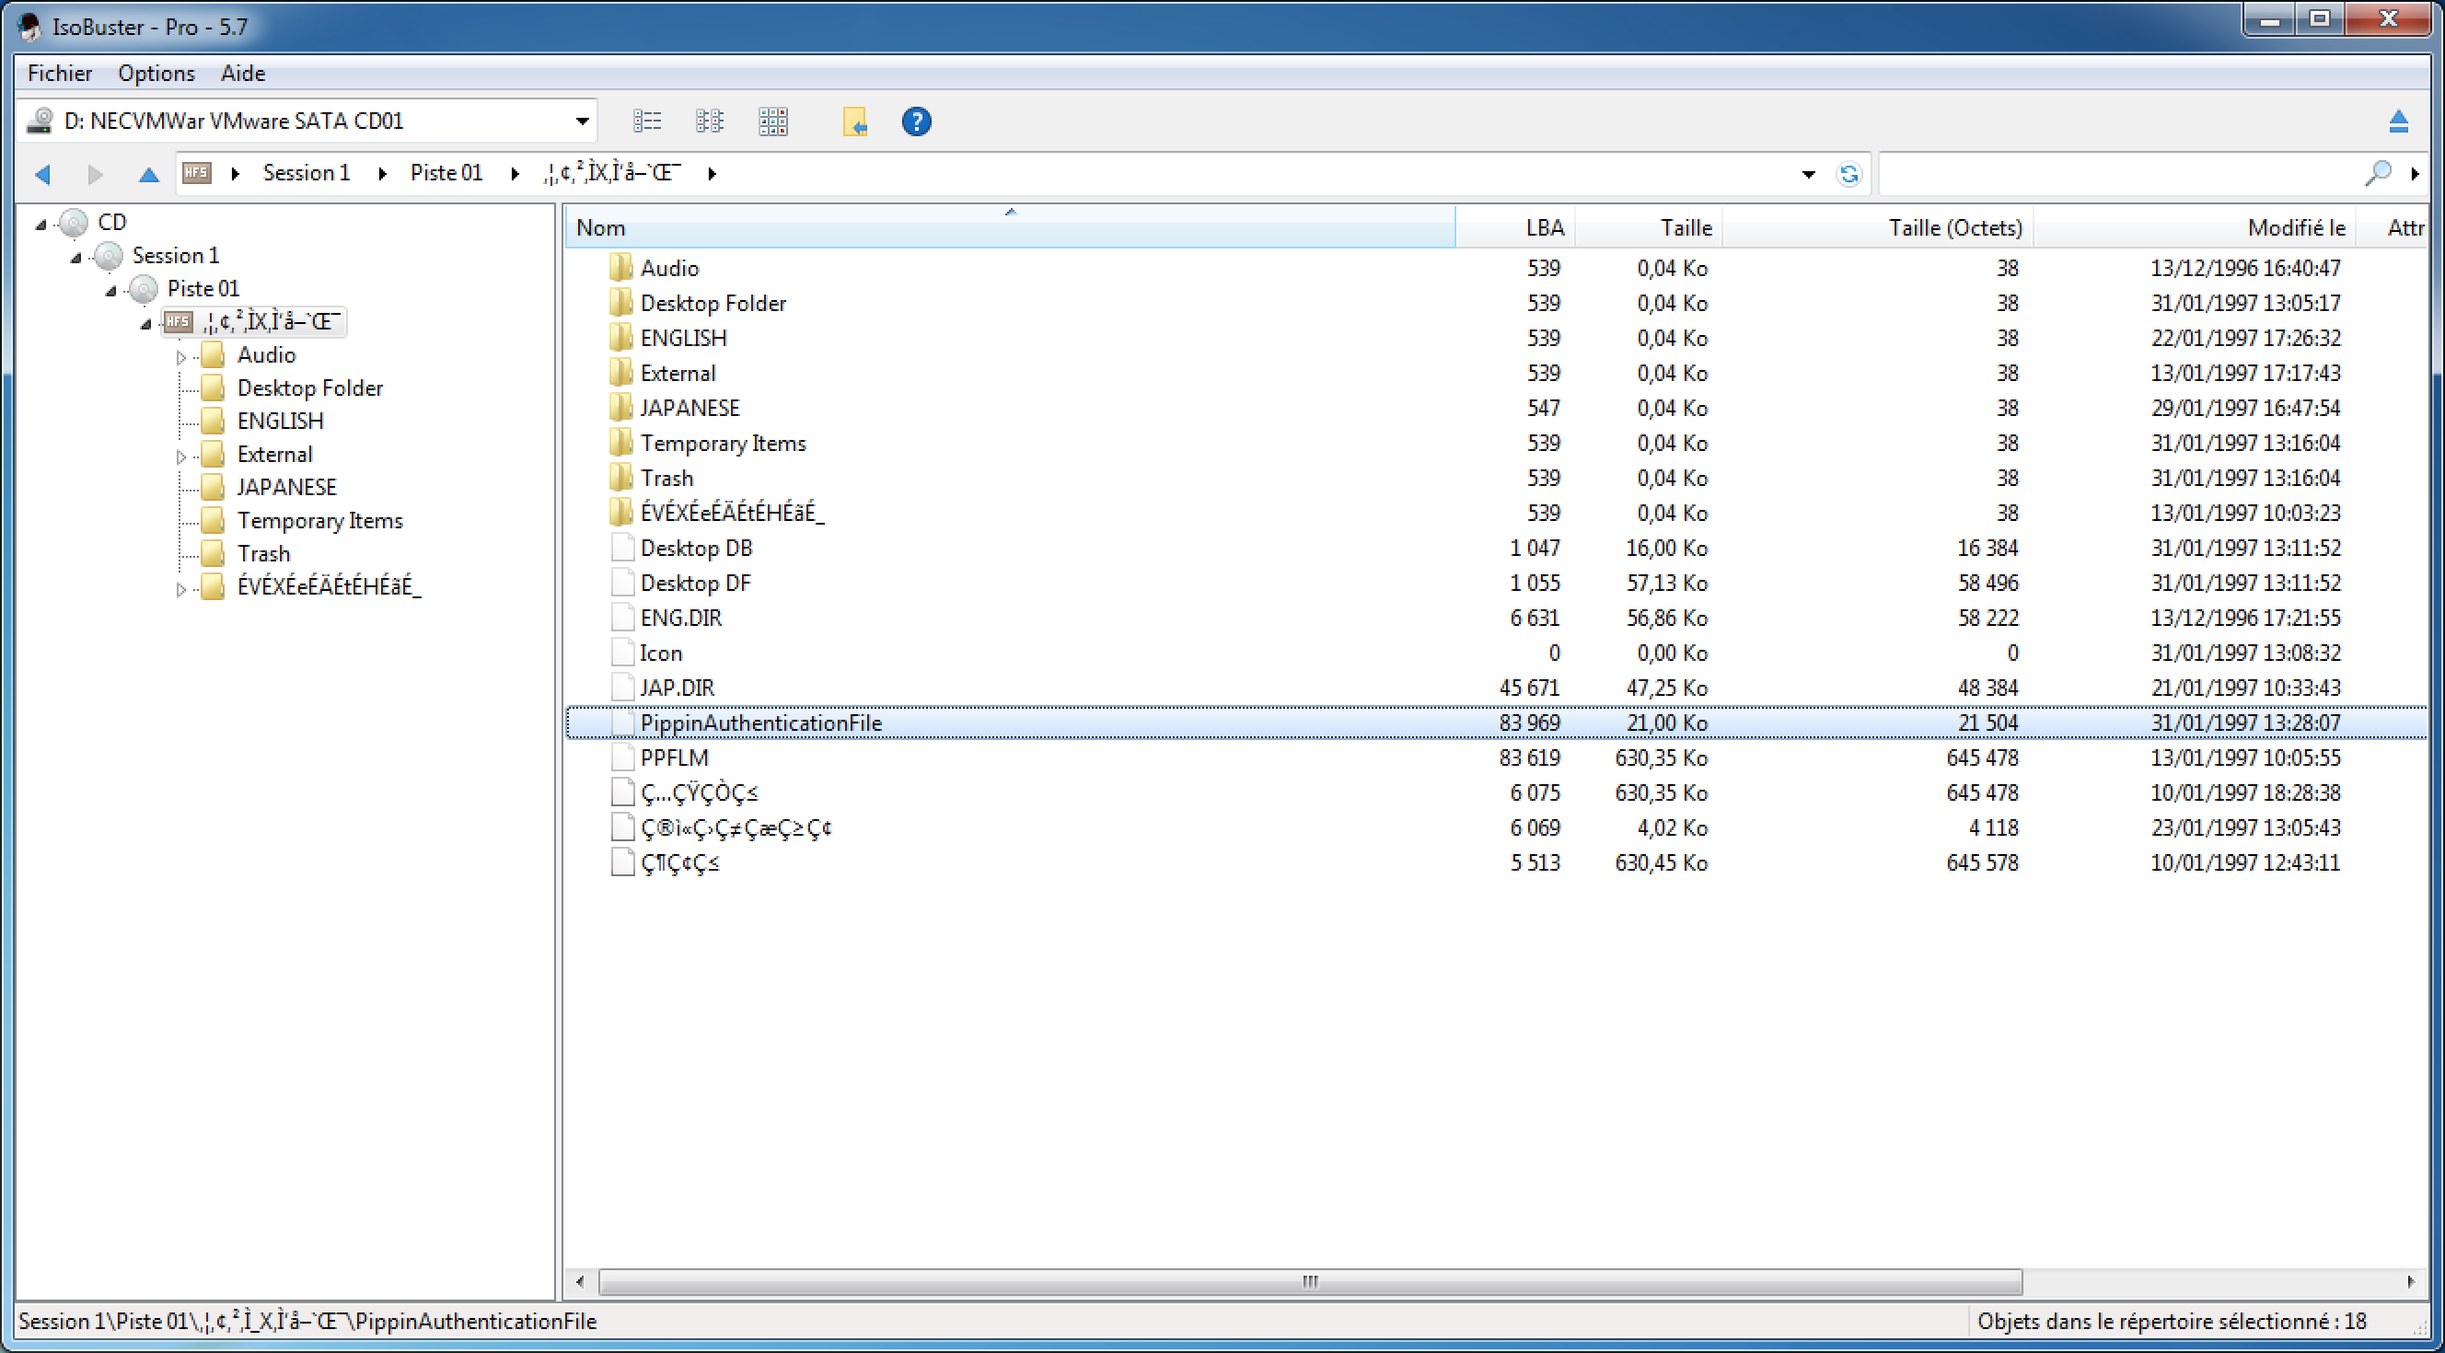
Task: Switch to large icons grid view
Action: tap(772, 121)
